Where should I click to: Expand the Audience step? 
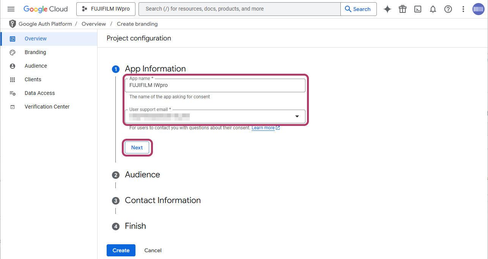pyautogui.click(x=142, y=175)
